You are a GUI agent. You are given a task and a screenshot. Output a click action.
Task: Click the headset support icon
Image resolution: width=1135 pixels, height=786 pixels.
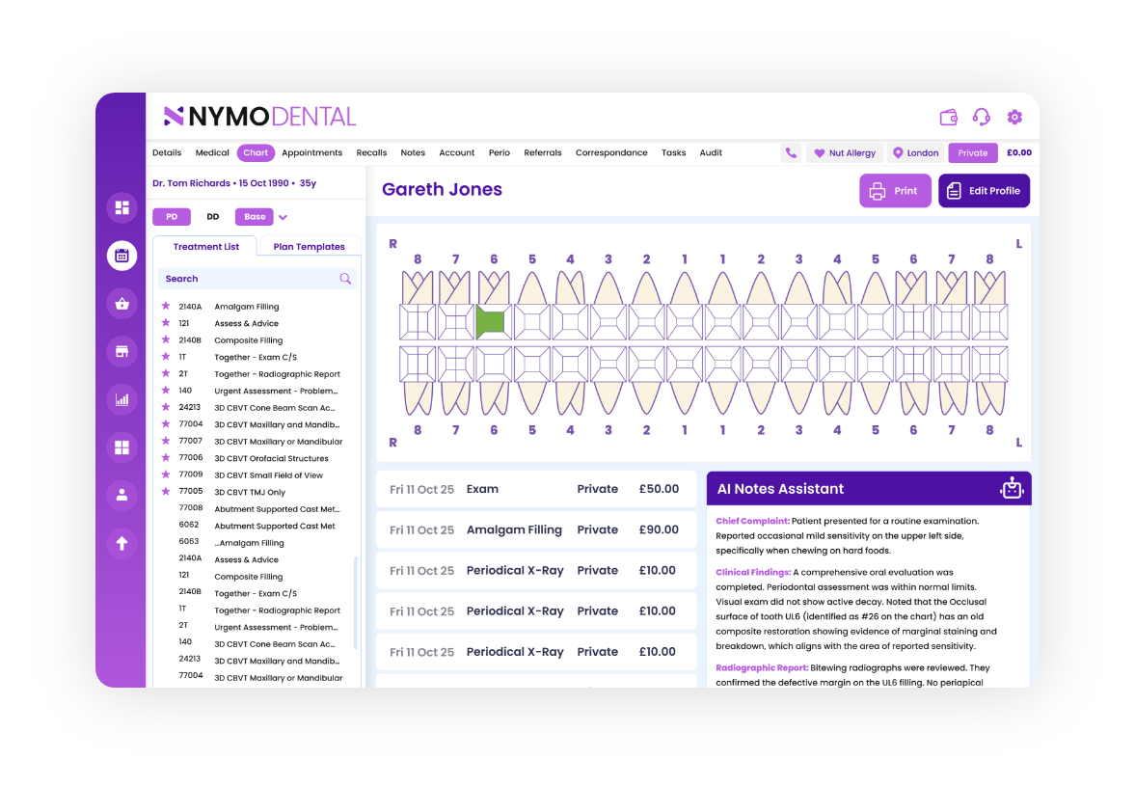(x=982, y=117)
